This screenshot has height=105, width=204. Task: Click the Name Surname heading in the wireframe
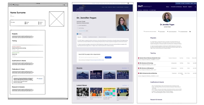(18, 13)
